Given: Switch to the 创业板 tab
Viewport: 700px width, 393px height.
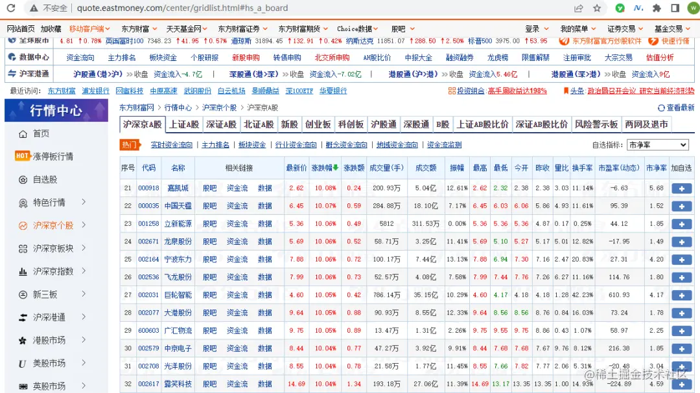Looking at the screenshot, I should (x=317, y=125).
